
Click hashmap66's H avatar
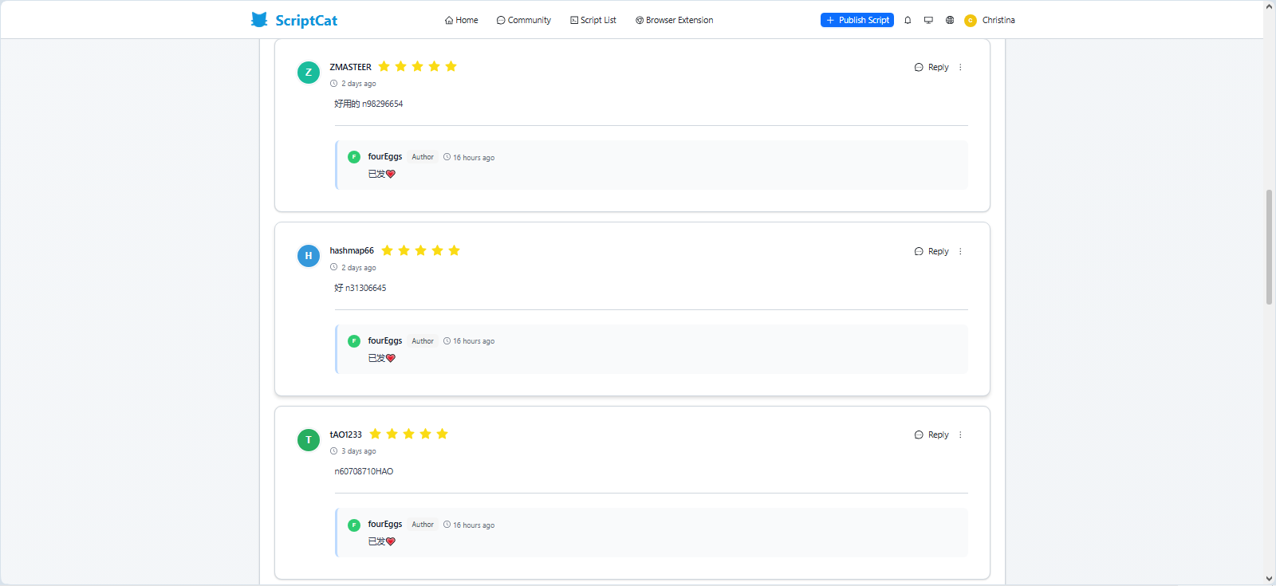(309, 256)
